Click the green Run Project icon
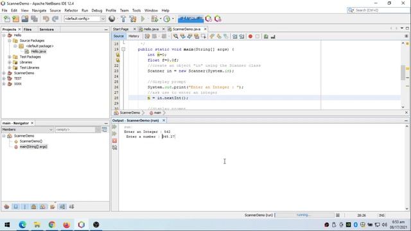The width and height of the screenshot is (411, 231). click(143, 19)
